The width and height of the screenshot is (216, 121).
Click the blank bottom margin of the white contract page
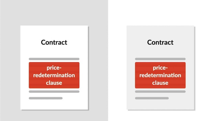pyautogui.click(x=54, y=104)
